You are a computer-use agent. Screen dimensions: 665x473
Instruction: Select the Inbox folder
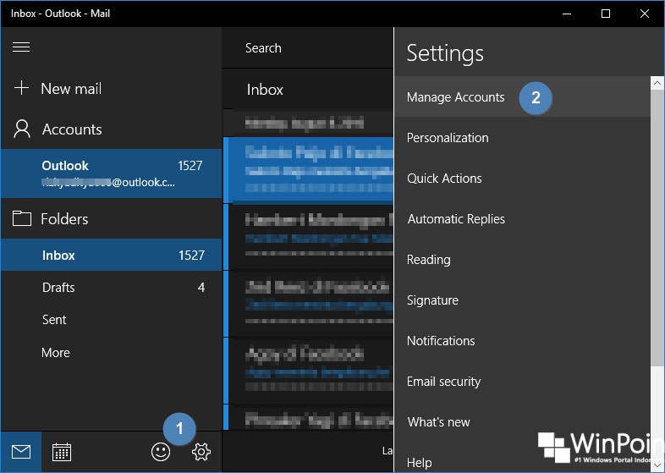pyautogui.click(x=111, y=255)
